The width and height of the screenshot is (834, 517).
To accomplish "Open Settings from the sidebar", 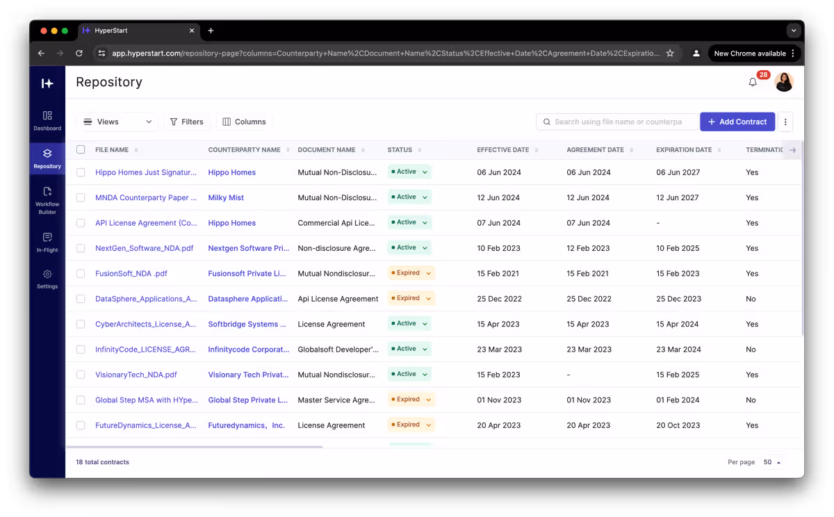I will 47,278.
